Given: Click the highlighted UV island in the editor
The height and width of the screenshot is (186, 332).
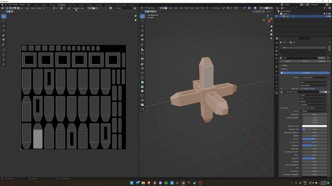Looking at the screenshot, I should [38, 139].
